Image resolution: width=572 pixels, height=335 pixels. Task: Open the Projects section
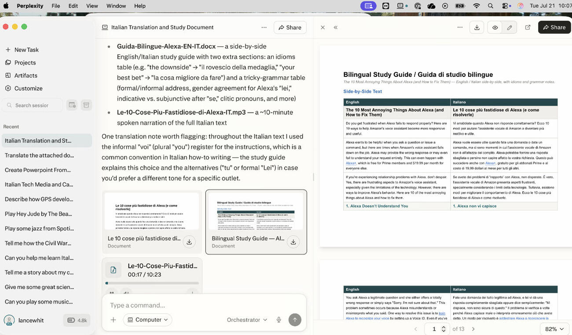point(20,63)
